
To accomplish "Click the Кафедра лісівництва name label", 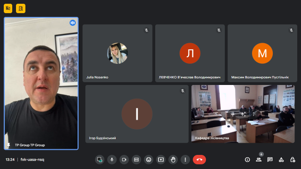I will [212, 138].
